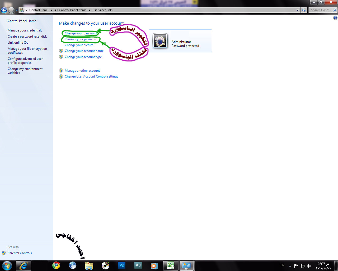The image size is (338, 271).
Task: Click the refresh button beside address bar
Action: tap(304, 10)
